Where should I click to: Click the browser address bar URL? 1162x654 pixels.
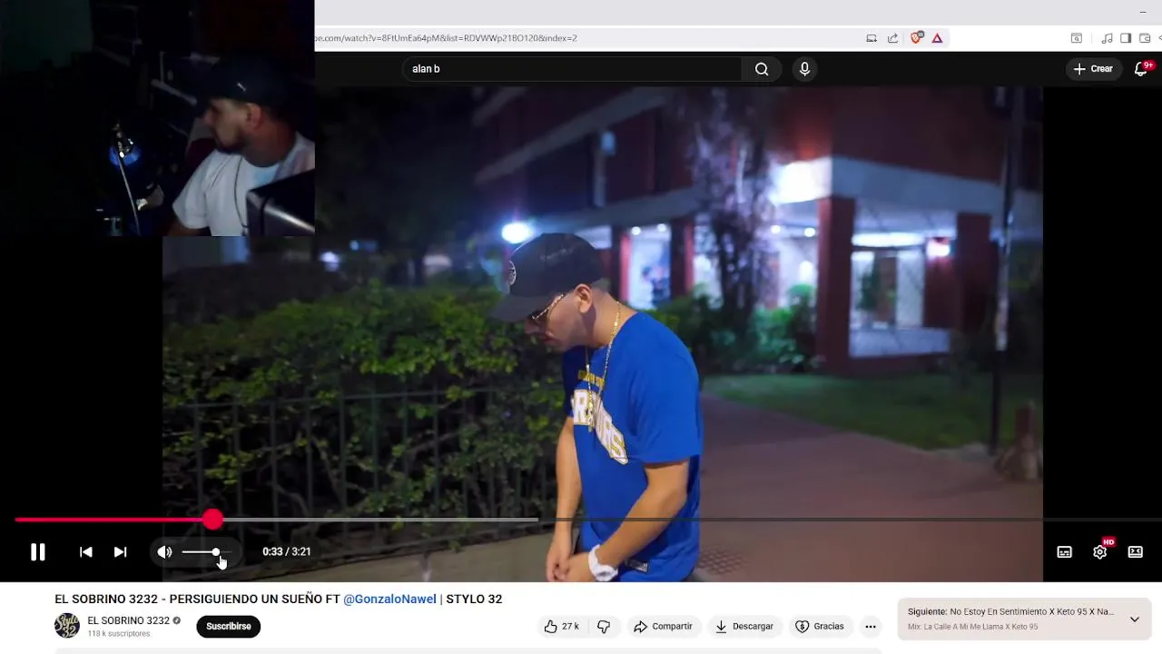(x=445, y=38)
